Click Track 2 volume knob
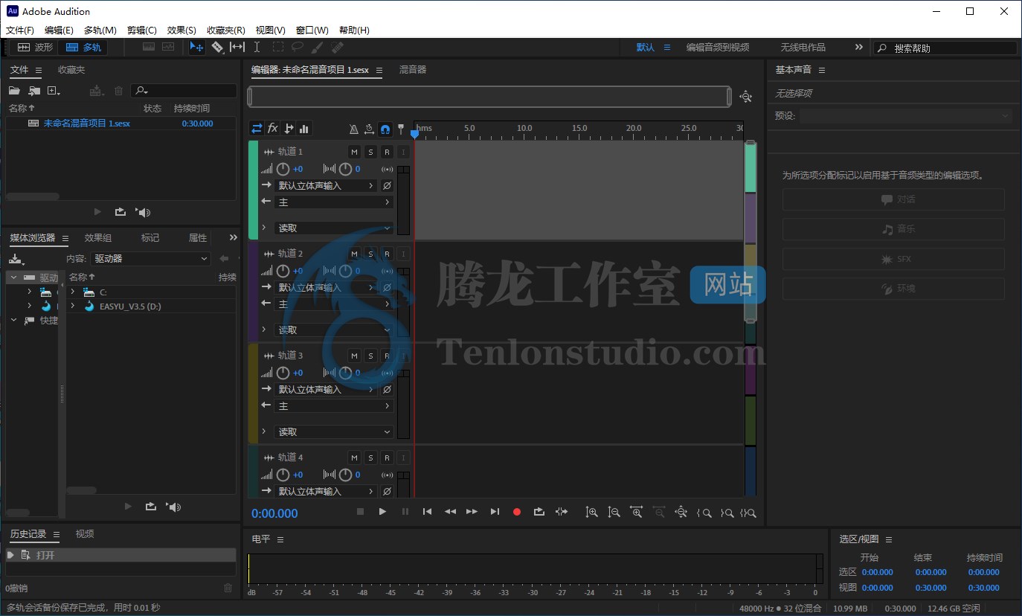Image resolution: width=1022 pixels, height=616 pixels. tap(283, 271)
